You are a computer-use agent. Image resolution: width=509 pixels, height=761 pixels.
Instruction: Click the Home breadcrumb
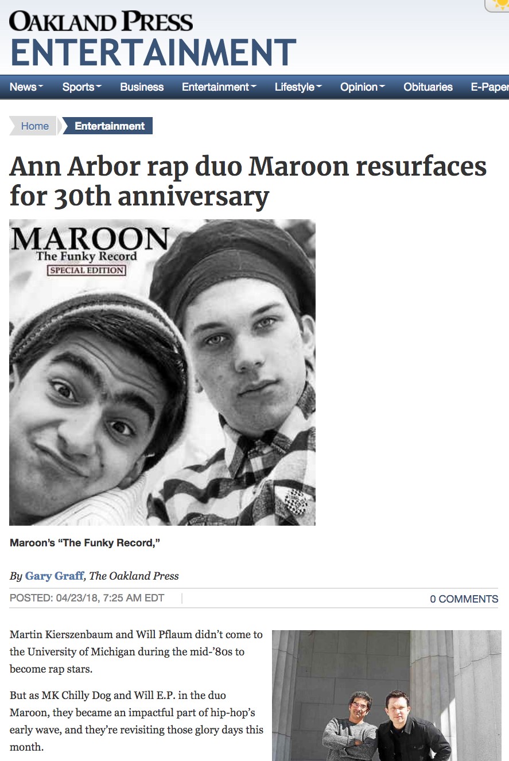pyautogui.click(x=33, y=126)
